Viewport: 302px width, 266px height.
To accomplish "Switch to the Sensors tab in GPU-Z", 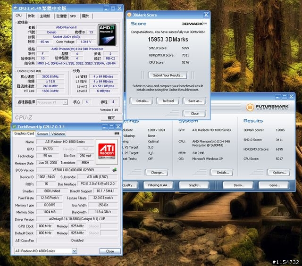I will click(x=42, y=134).
